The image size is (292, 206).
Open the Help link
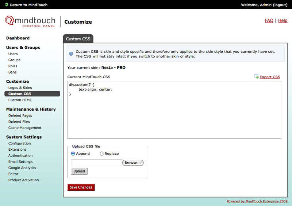[283, 20]
